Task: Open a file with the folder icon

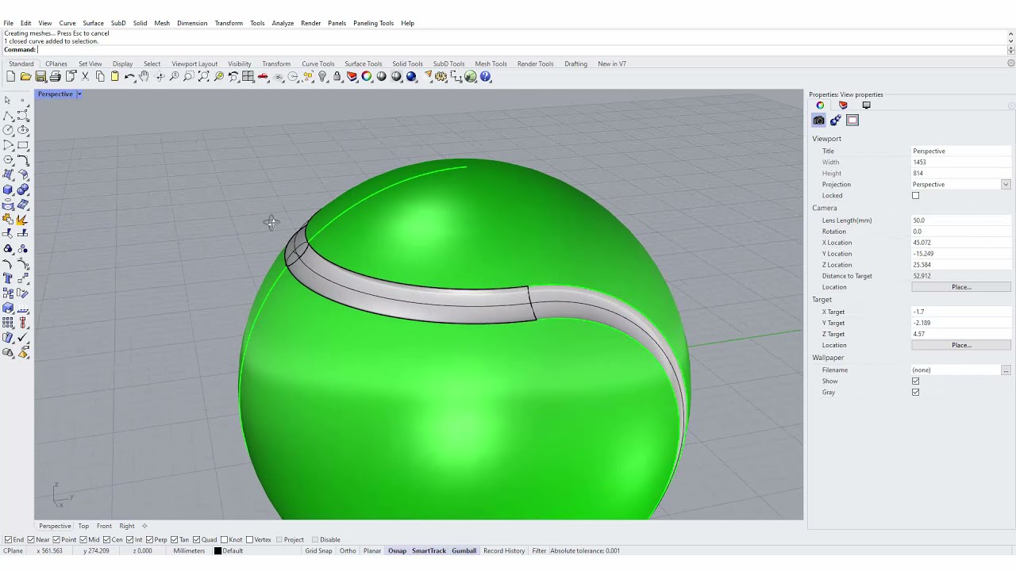Action: tap(25, 77)
